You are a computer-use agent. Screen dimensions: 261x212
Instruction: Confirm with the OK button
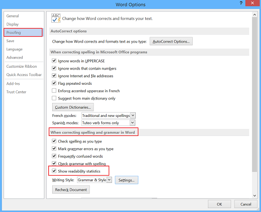coord(219,204)
